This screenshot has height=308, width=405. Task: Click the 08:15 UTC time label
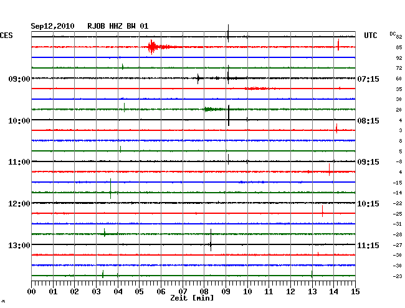(368, 121)
